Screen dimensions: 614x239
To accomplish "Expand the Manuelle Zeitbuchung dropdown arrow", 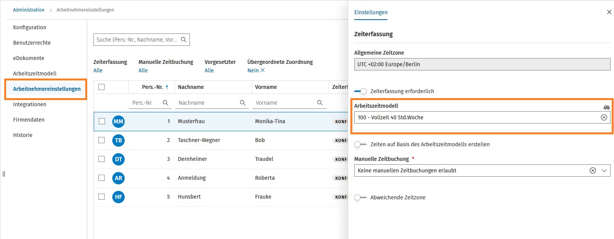I will (604, 170).
